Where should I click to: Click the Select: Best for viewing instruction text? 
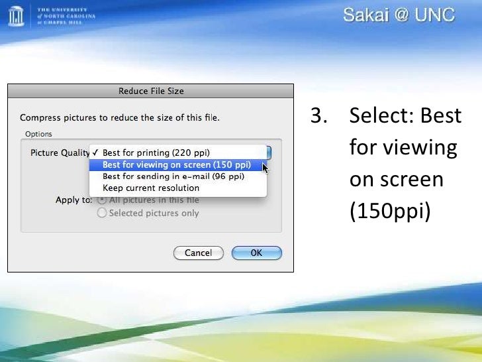405,164
